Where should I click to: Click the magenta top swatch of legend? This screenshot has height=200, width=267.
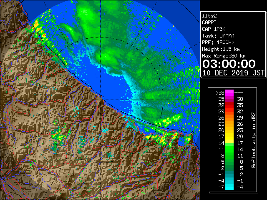point(229,93)
